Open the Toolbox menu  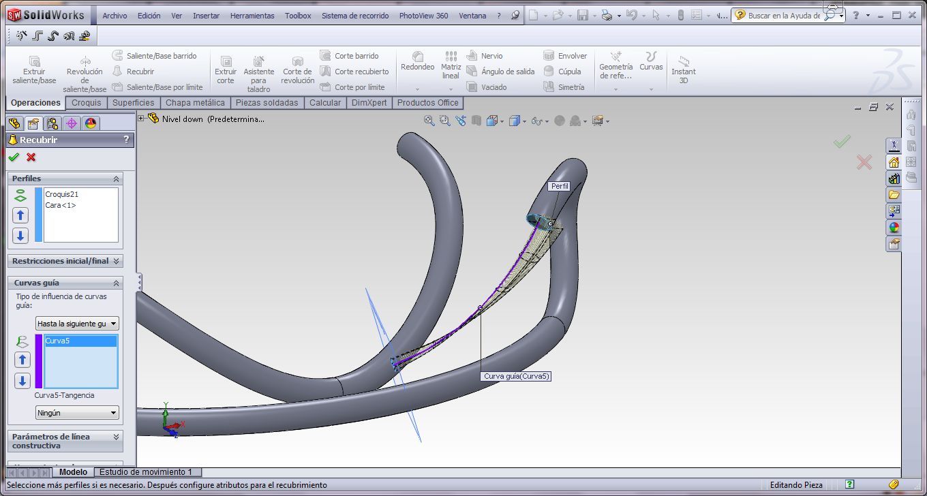(x=298, y=16)
